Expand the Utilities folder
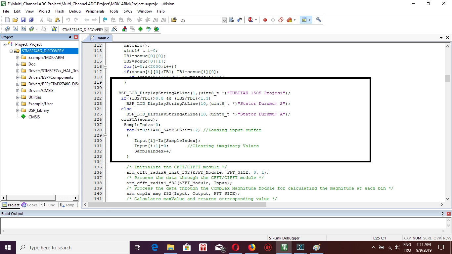This screenshot has height=254, width=452. click(x=18, y=97)
